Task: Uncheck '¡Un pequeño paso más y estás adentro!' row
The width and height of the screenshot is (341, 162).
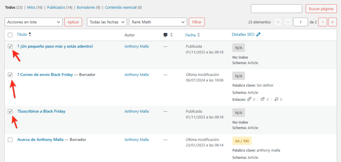Action: 10,46
